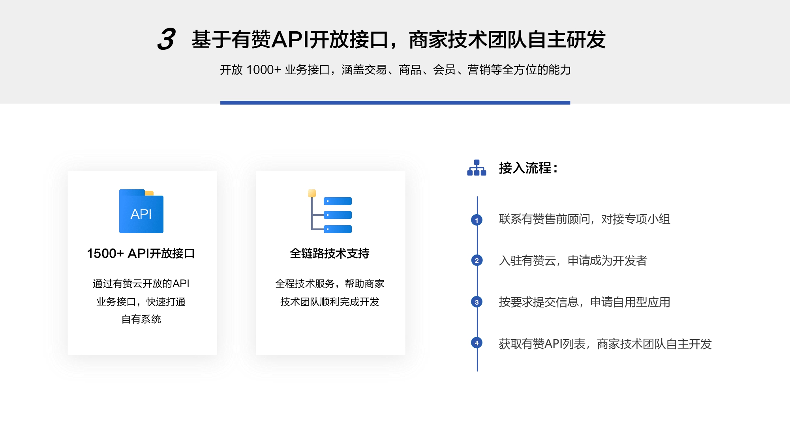Select step 1 circle marker

coord(477,220)
